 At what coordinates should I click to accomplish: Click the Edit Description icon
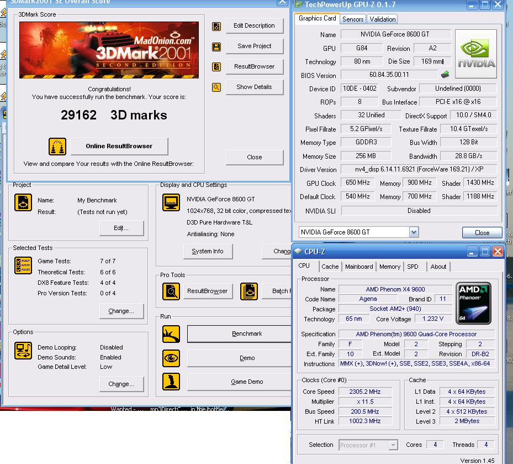pyautogui.click(x=216, y=26)
